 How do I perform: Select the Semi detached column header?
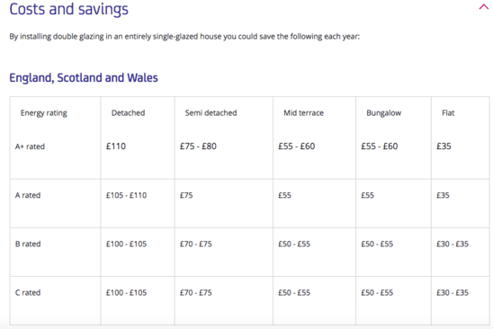[211, 112]
